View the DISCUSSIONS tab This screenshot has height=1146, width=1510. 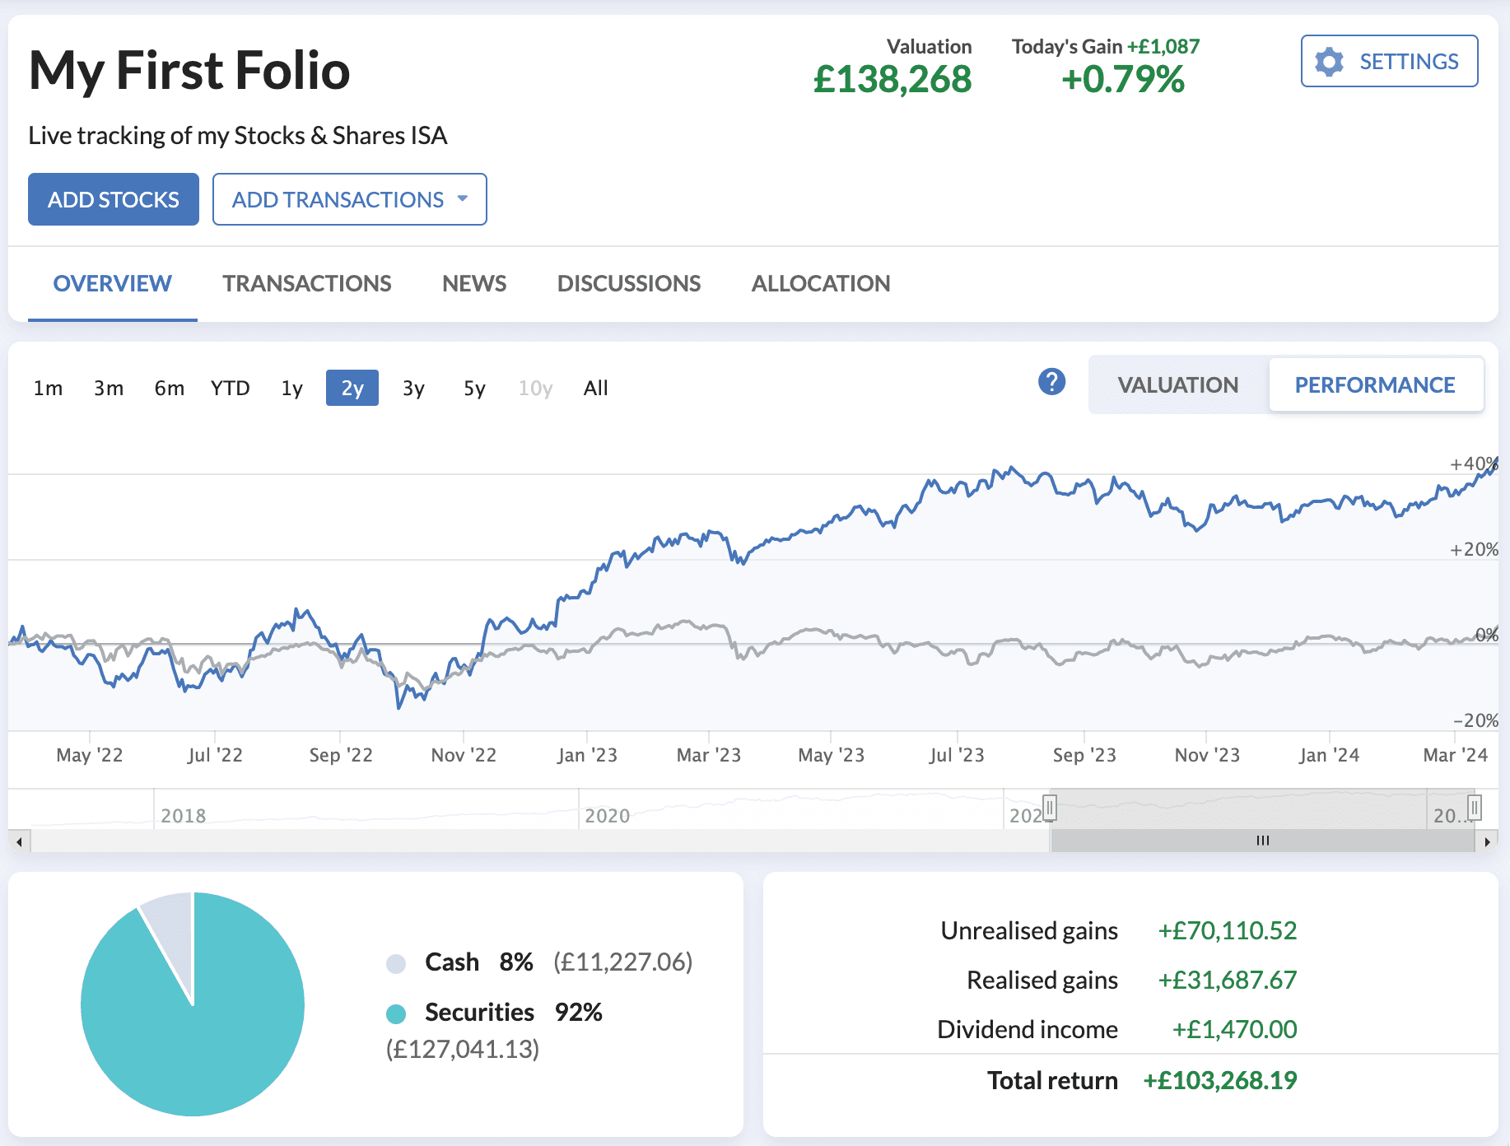tap(629, 283)
